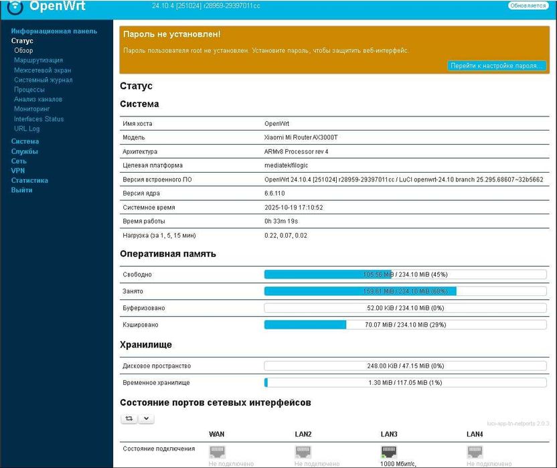Open the URL Log page
Image resolution: width=557 pixels, height=468 pixels.
tap(27, 129)
